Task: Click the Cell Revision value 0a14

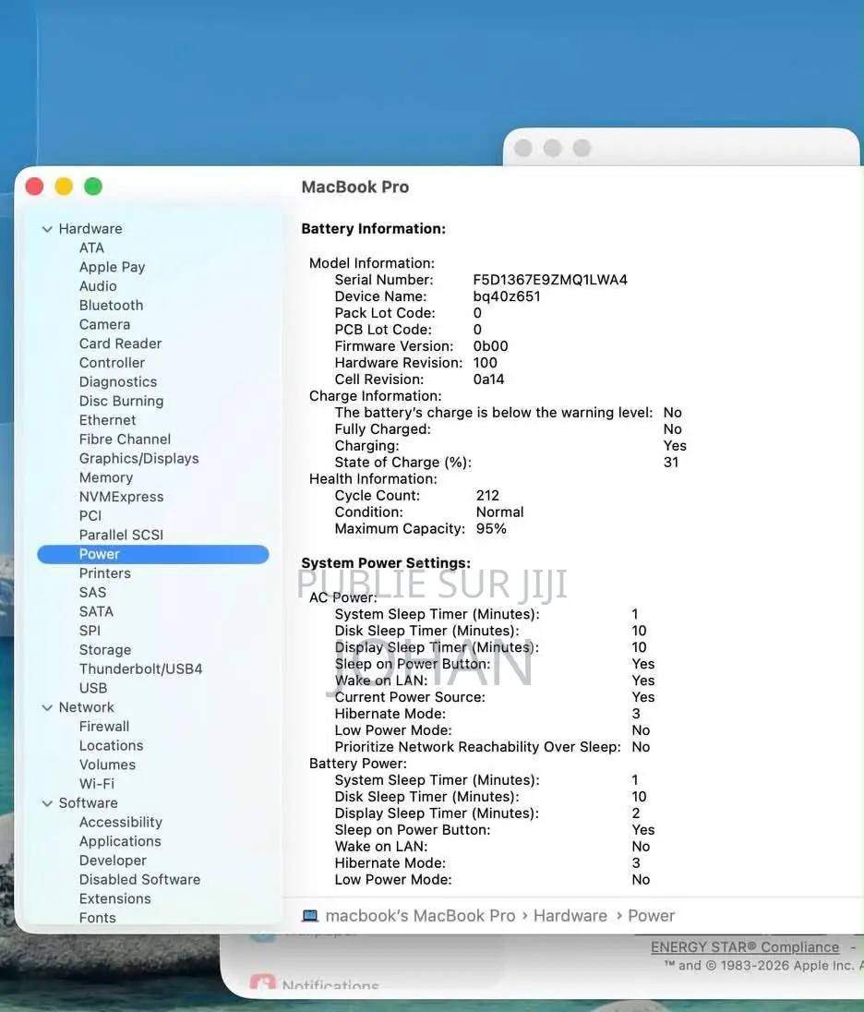Action: coord(488,379)
